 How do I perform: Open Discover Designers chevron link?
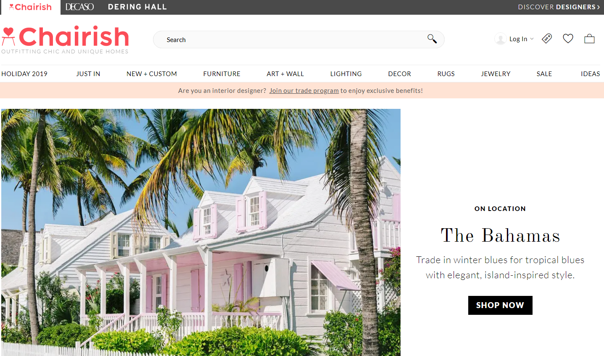point(559,7)
